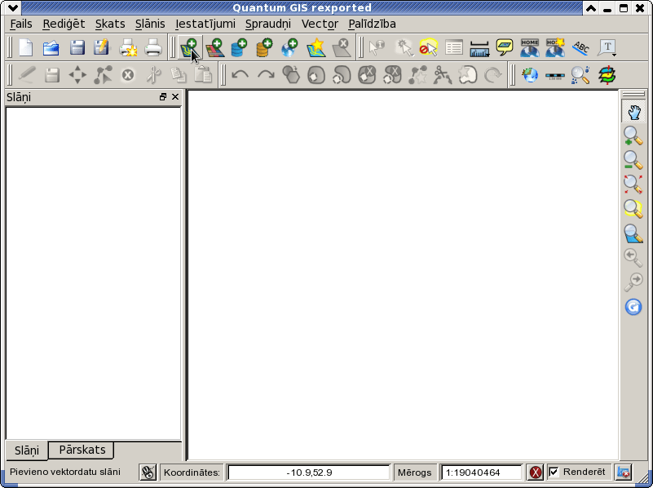653x488 pixels.
Task: Add a vector layer
Action: 189,47
